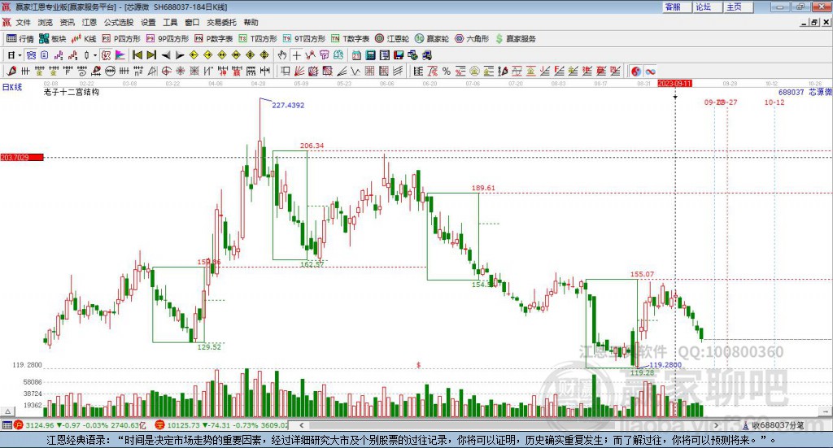Open the 板块 sector view
The width and height of the screenshot is (833, 448).
(x=52, y=39)
